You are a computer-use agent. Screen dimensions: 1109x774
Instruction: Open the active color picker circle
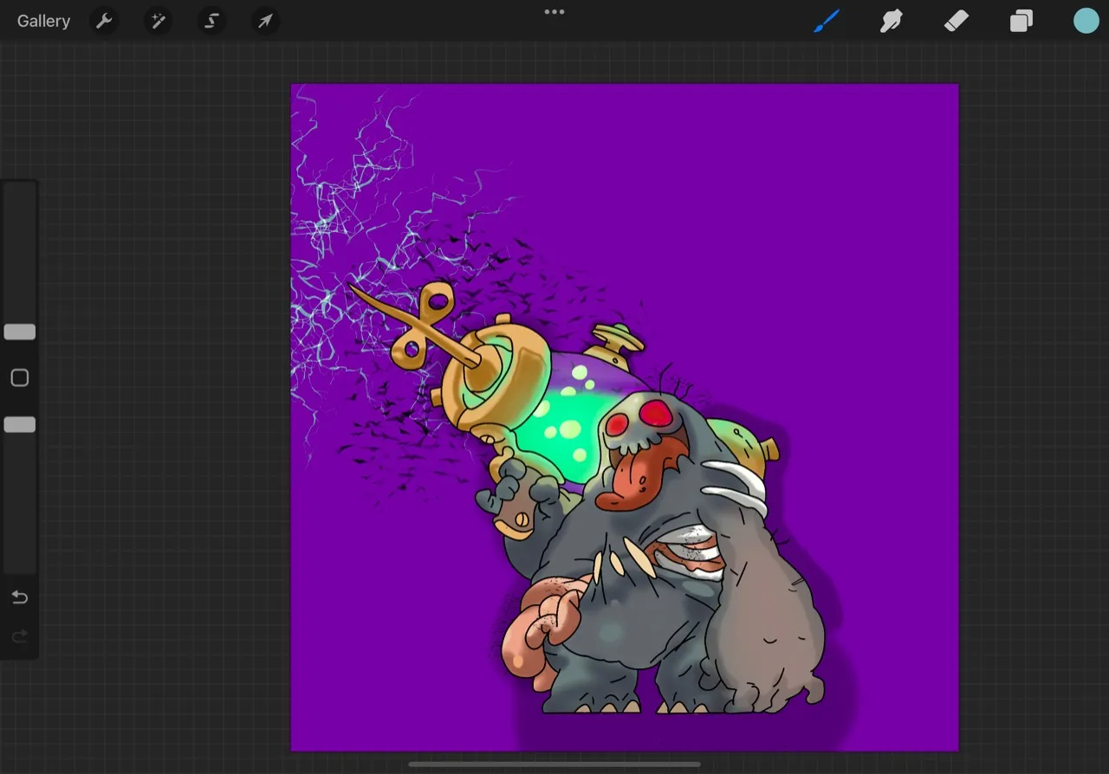pyautogui.click(x=1086, y=21)
